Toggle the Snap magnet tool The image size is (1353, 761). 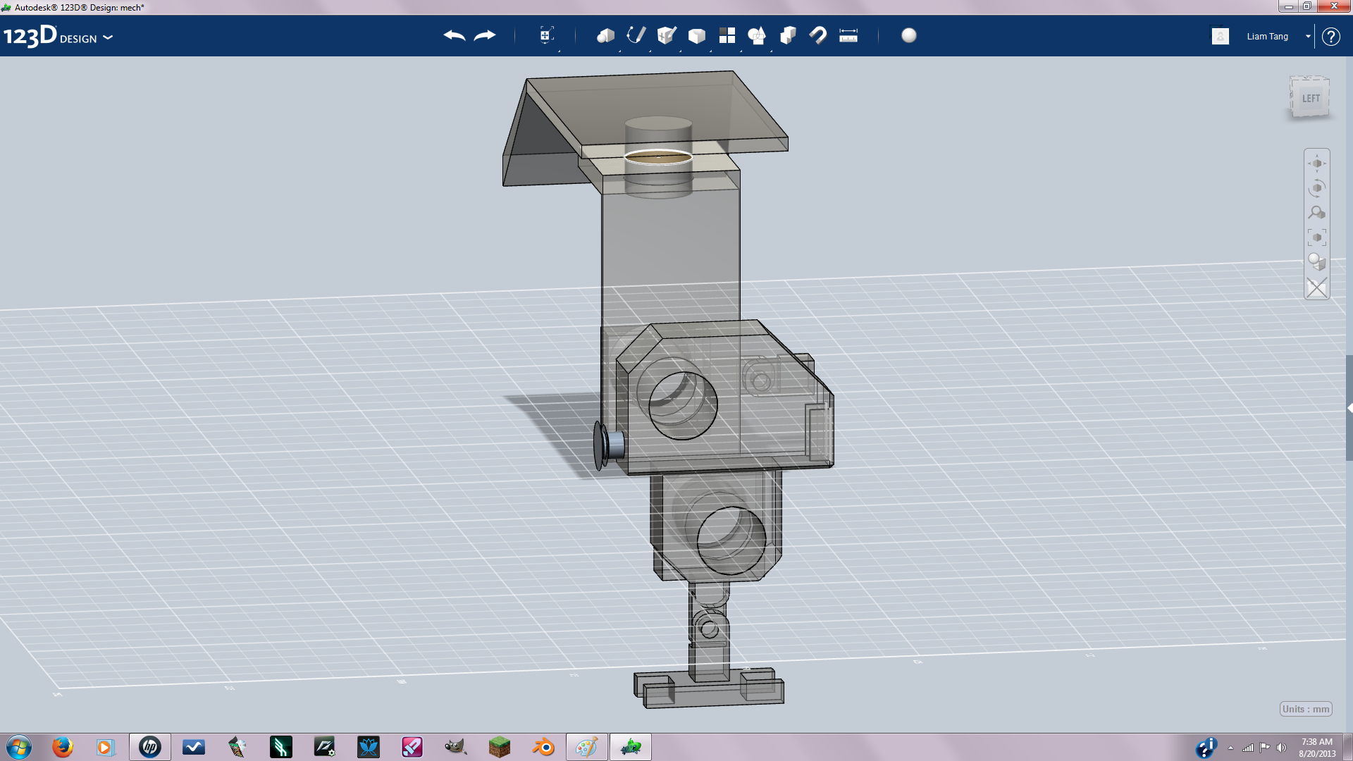[817, 35]
